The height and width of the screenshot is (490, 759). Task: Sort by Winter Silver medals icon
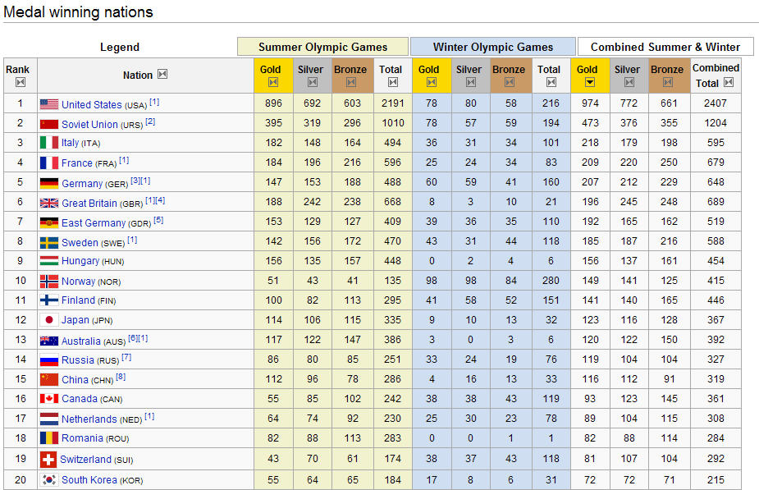(x=471, y=82)
